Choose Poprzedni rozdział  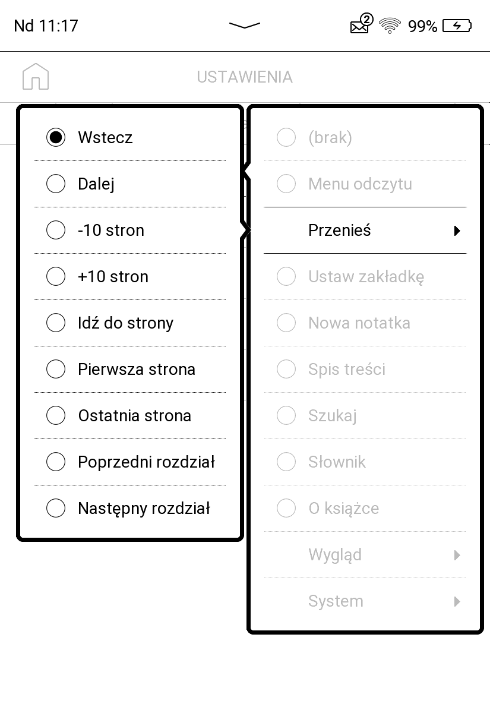[129, 462]
